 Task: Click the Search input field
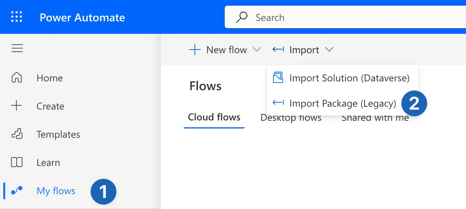tap(345, 17)
